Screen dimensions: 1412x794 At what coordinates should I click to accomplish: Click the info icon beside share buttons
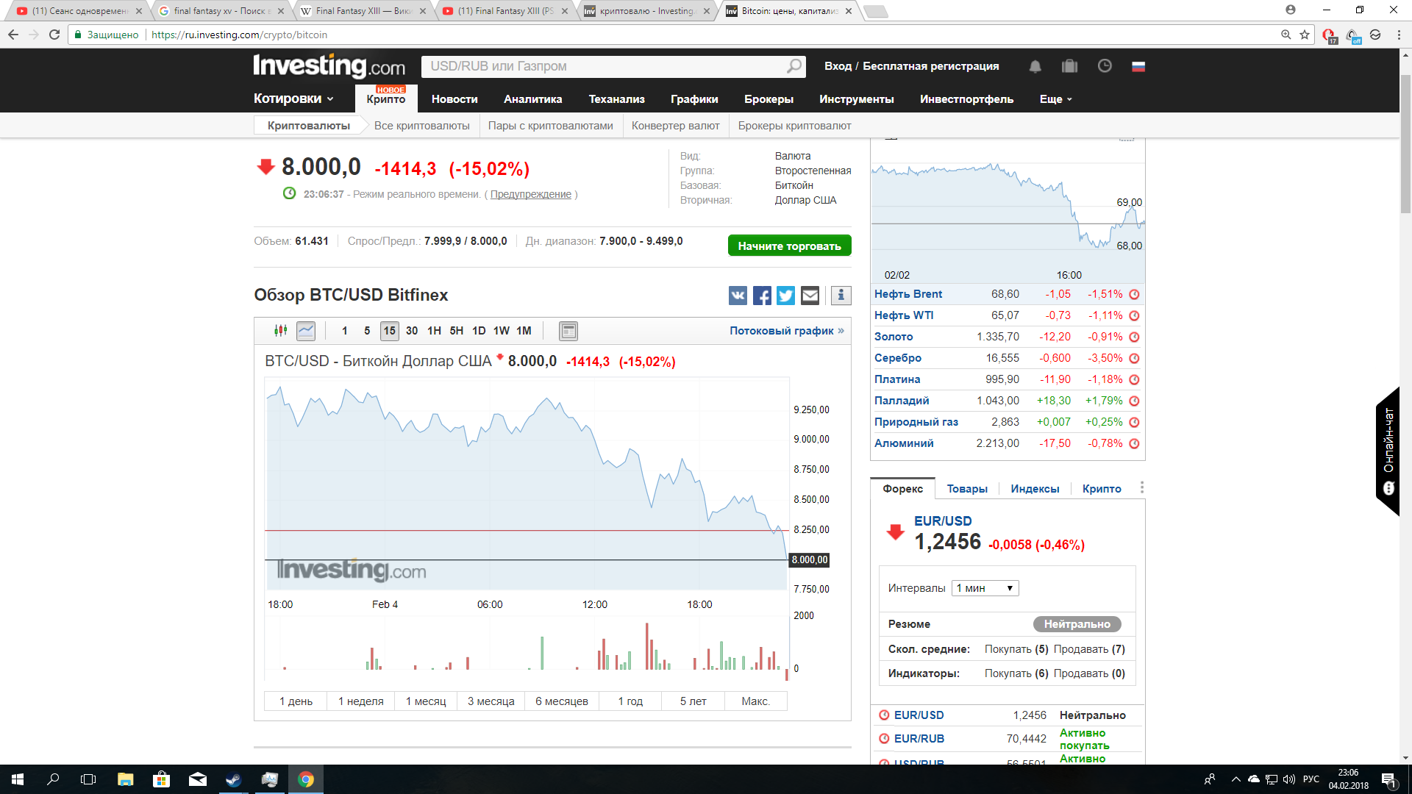click(841, 296)
